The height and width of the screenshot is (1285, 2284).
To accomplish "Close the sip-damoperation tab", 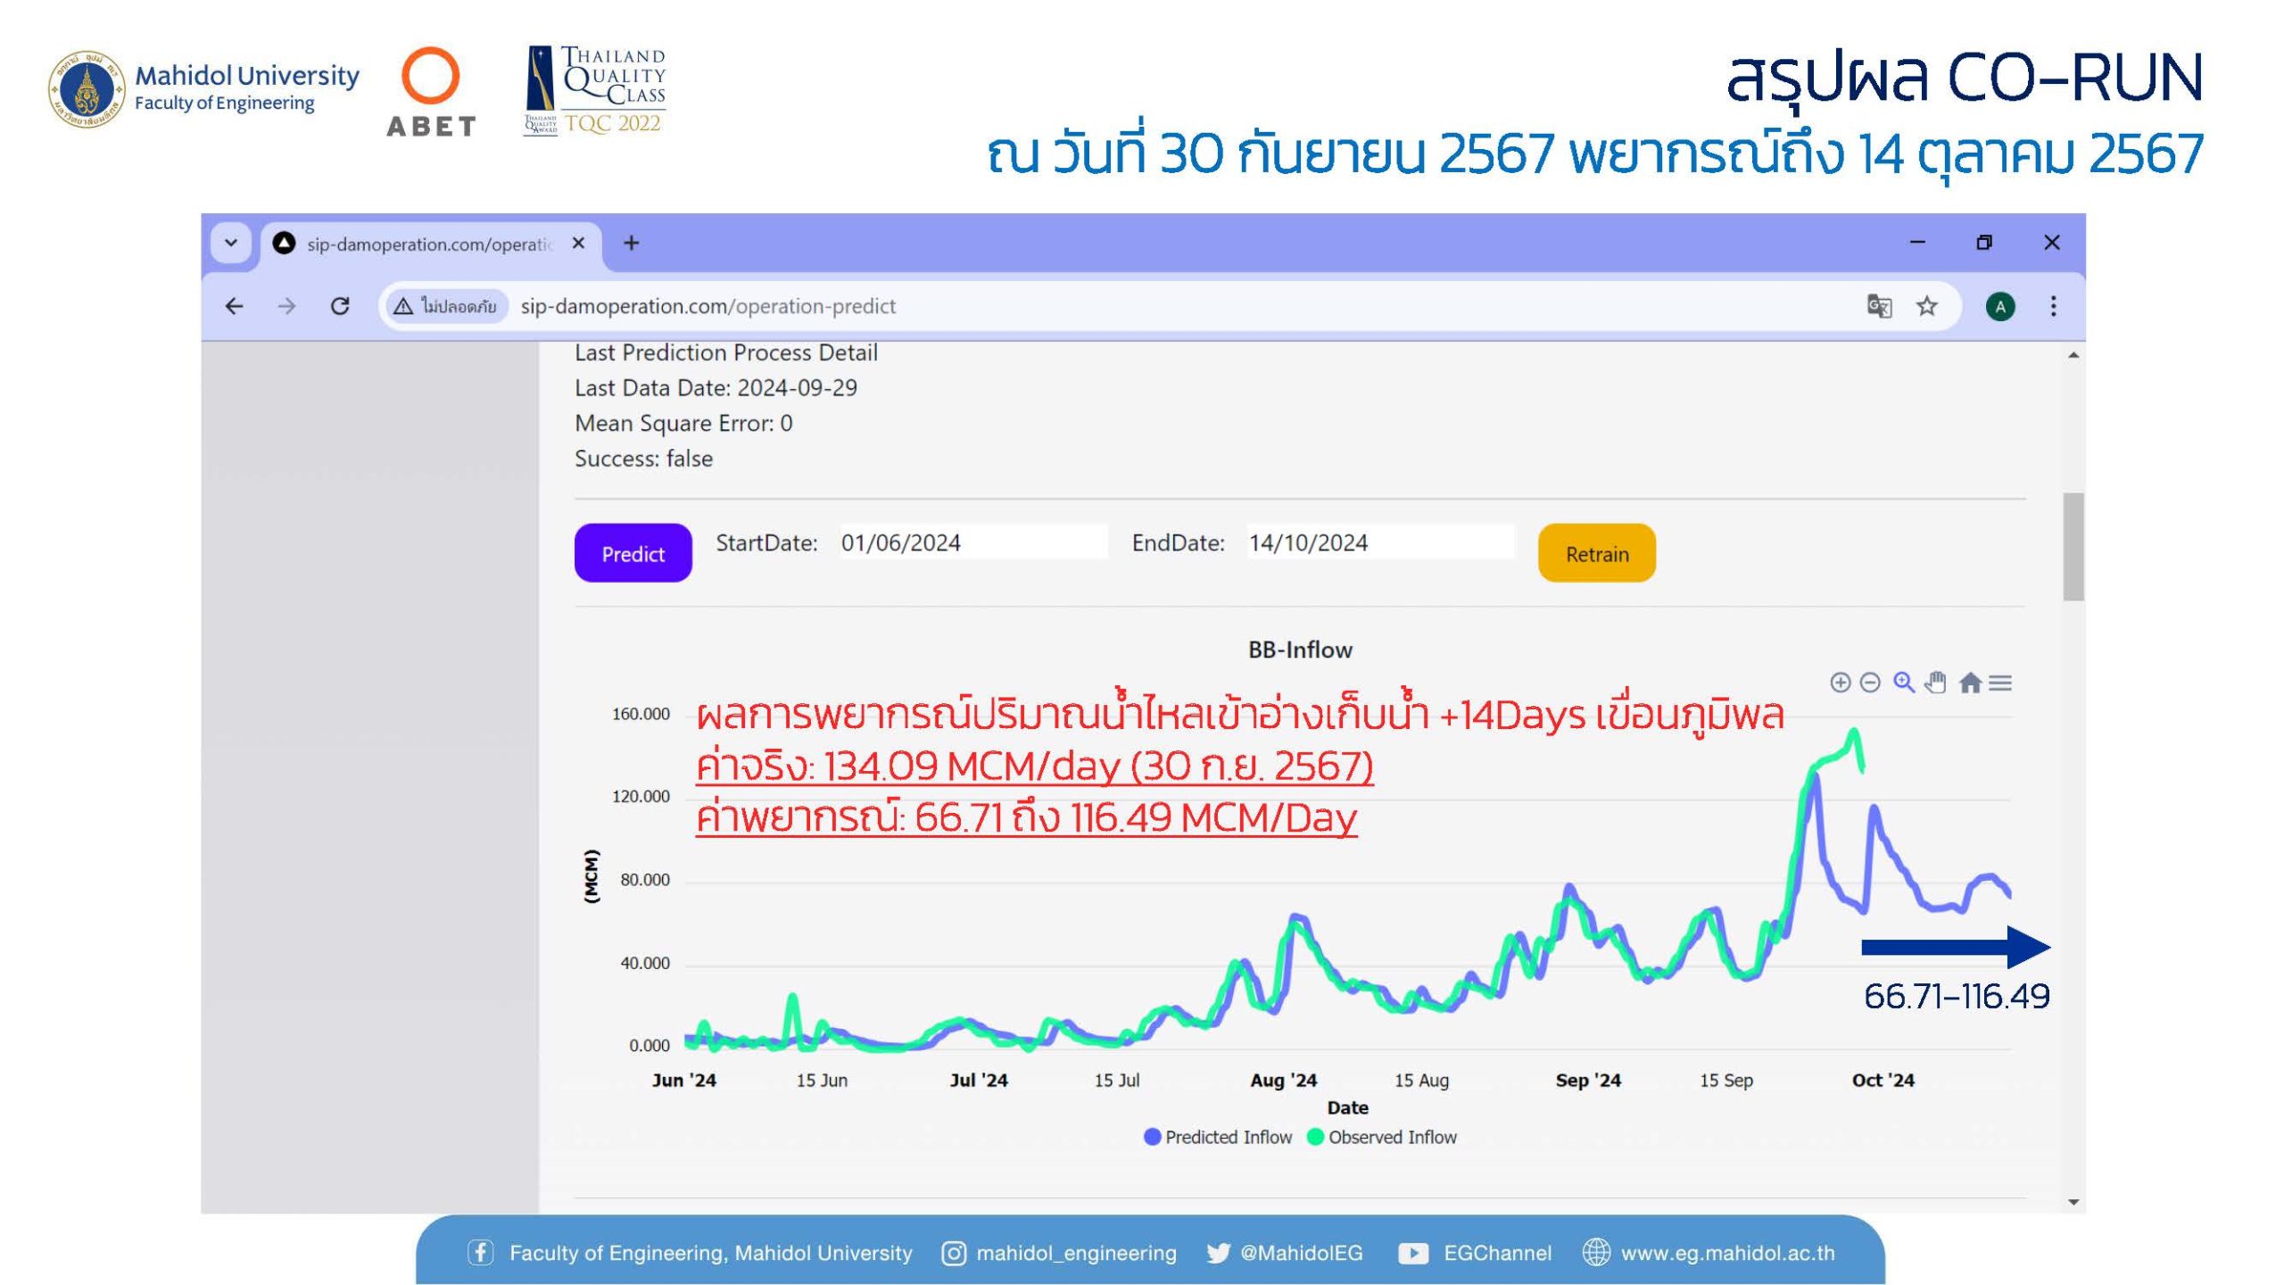I will point(578,243).
